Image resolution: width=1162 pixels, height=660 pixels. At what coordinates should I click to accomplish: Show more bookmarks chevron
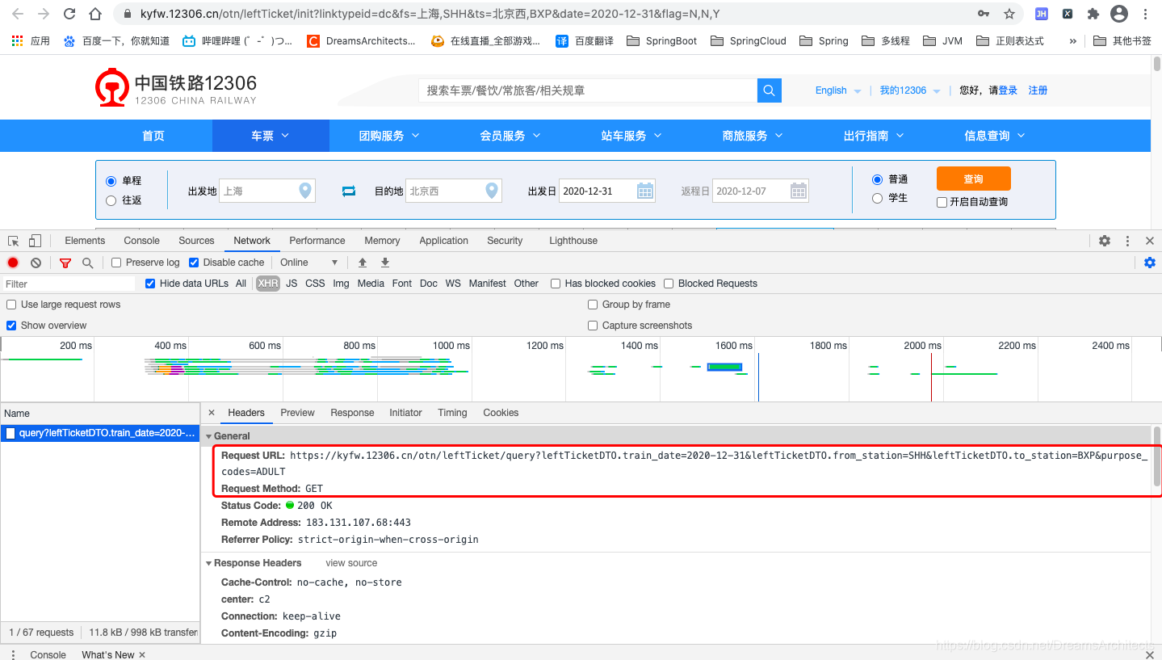pyautogui.click(x=1073, y=40)
